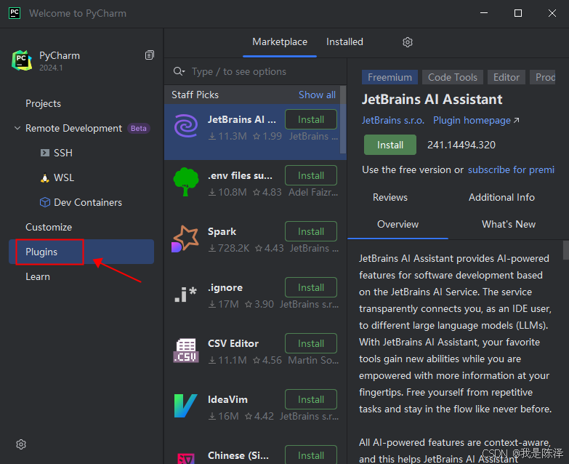Install JetBrains AI from the plugin list

[x=311, y=119]
